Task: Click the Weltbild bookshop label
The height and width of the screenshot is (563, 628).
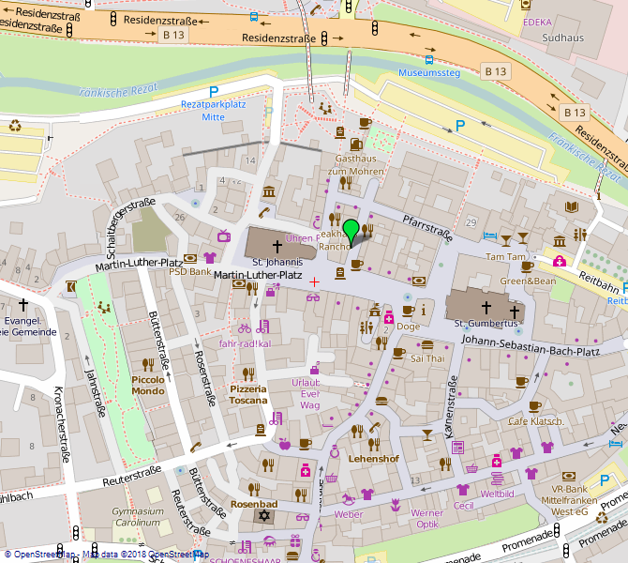Action: click(x=496, y=493)
